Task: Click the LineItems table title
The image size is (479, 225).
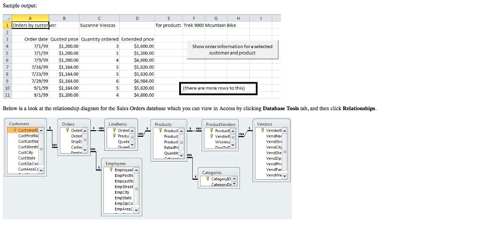Action: coord(117,124)
